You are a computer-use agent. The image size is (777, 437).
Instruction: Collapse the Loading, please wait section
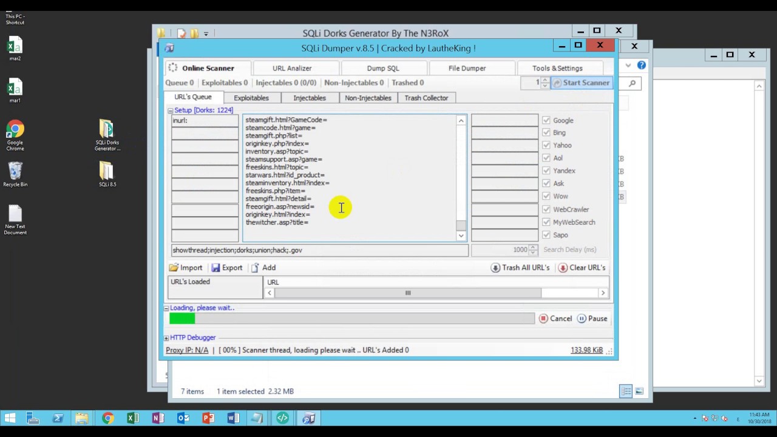coord(166,308)
